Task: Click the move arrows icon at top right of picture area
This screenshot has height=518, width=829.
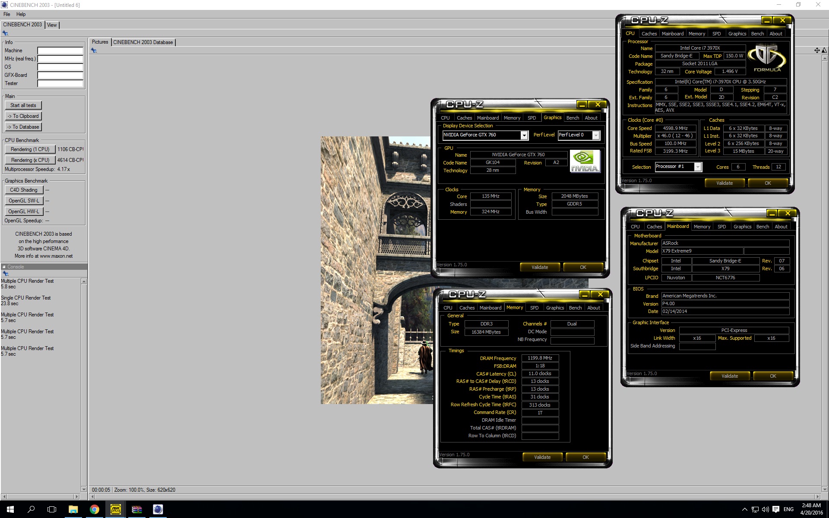Action: [817, 51]
